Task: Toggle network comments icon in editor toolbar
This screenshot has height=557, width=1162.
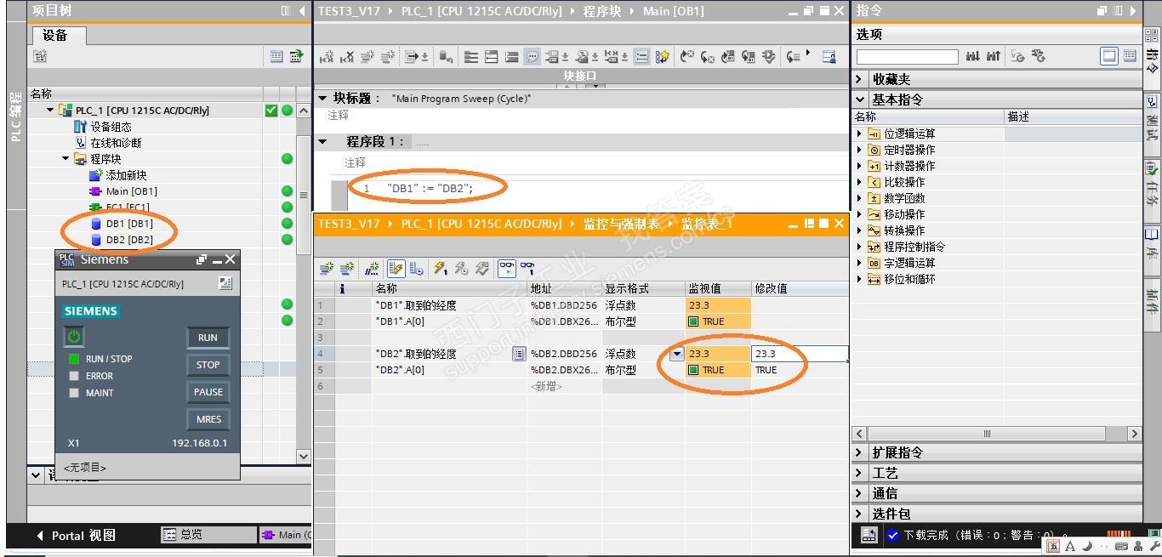Action: 641,57
